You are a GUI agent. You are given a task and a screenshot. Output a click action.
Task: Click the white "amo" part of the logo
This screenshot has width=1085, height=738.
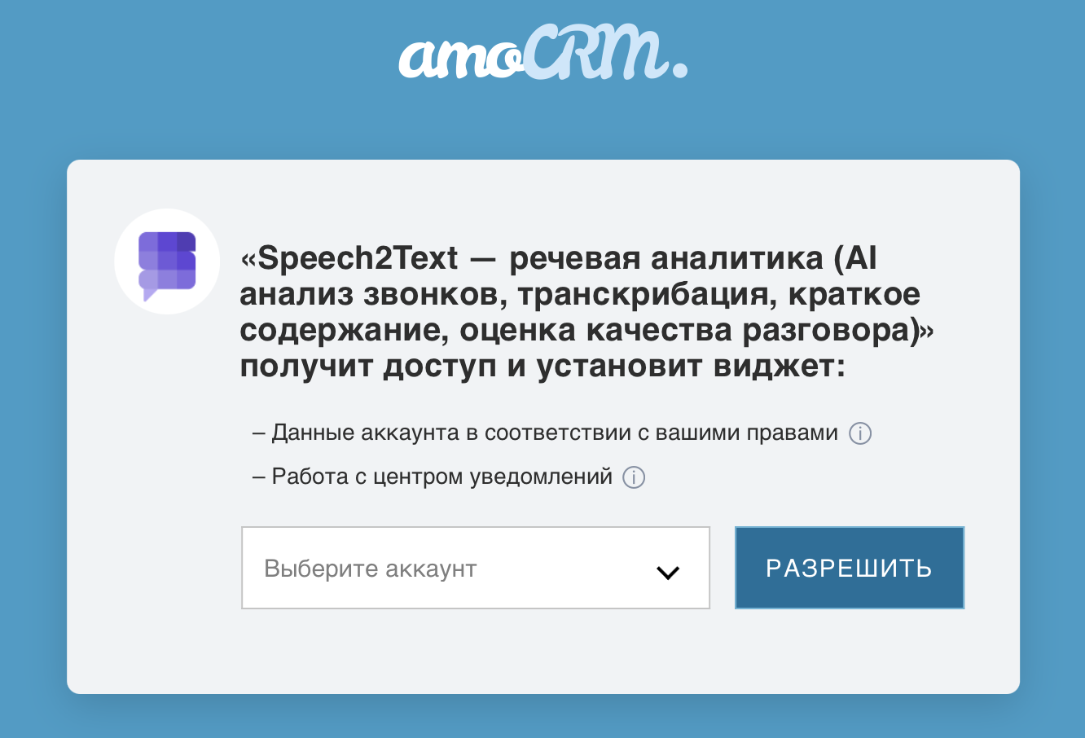(460, 59)
